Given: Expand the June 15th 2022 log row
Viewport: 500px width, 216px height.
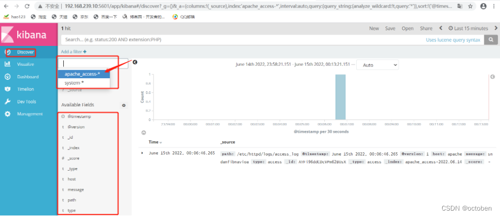Looking at the screenshot, I should coord(142,153).
